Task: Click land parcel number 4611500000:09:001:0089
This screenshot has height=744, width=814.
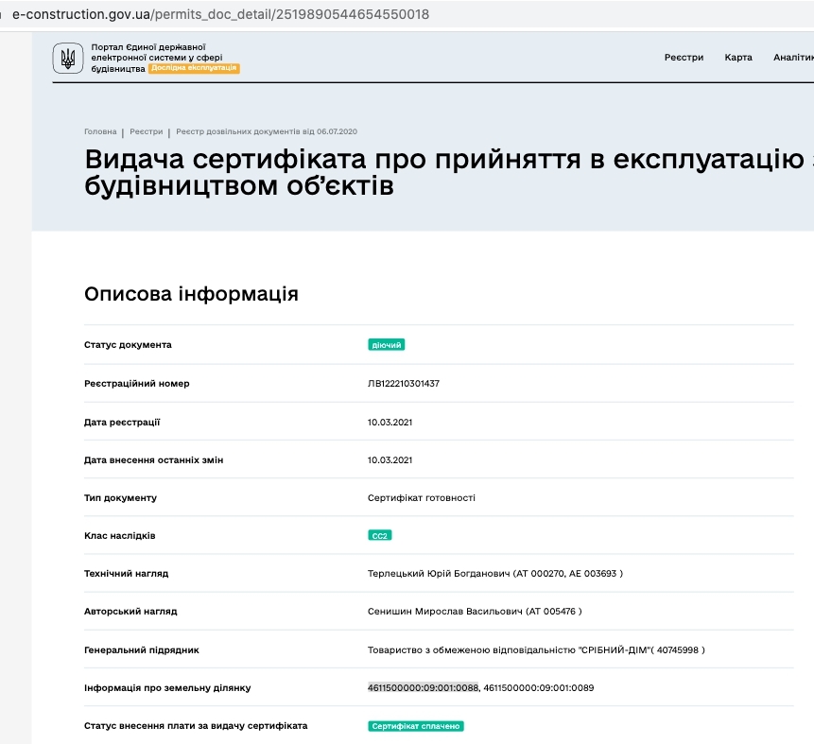Action: [x=539, y=688]
